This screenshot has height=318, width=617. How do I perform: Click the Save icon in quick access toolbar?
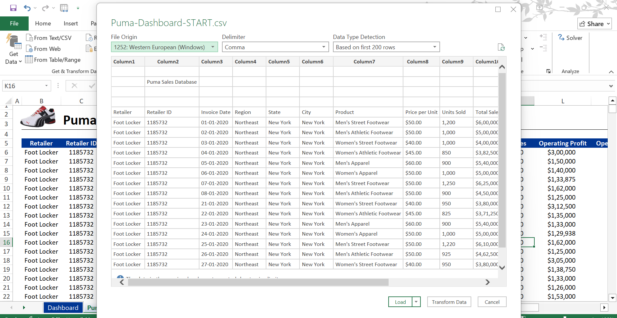(x=13, y=8)
